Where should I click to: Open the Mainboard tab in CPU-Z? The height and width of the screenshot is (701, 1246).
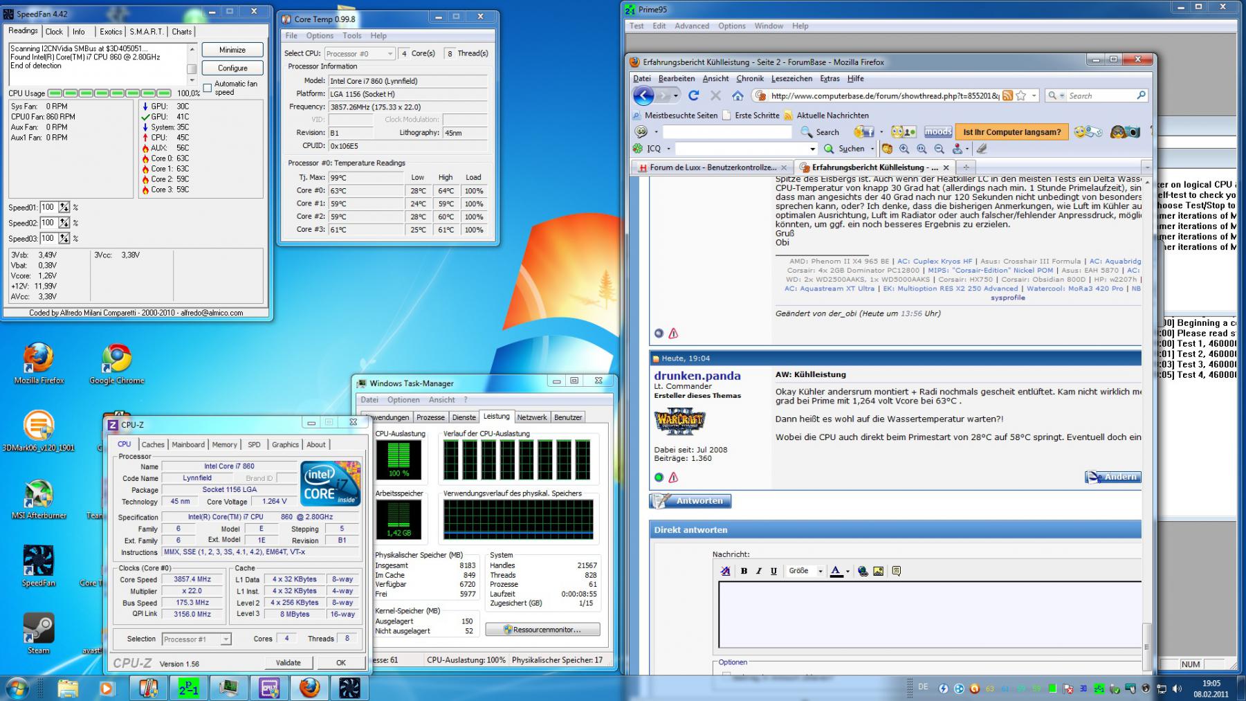click(x=188, y=445)
